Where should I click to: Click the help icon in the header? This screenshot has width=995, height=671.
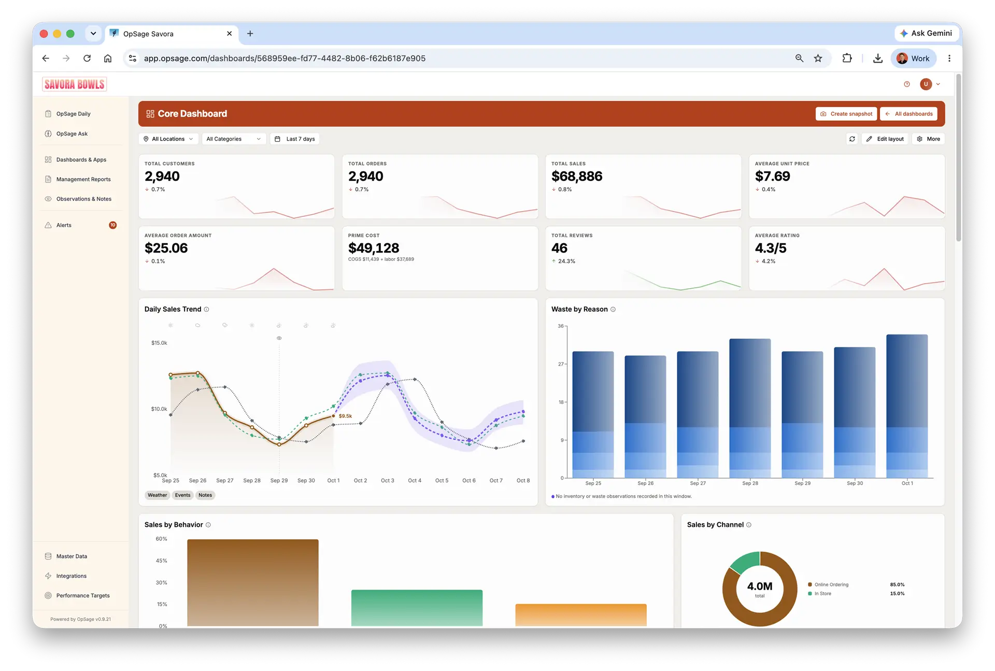[x=907, y=84]
